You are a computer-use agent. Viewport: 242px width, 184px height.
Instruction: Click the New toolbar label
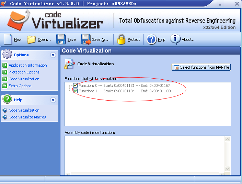click(18, 40)
